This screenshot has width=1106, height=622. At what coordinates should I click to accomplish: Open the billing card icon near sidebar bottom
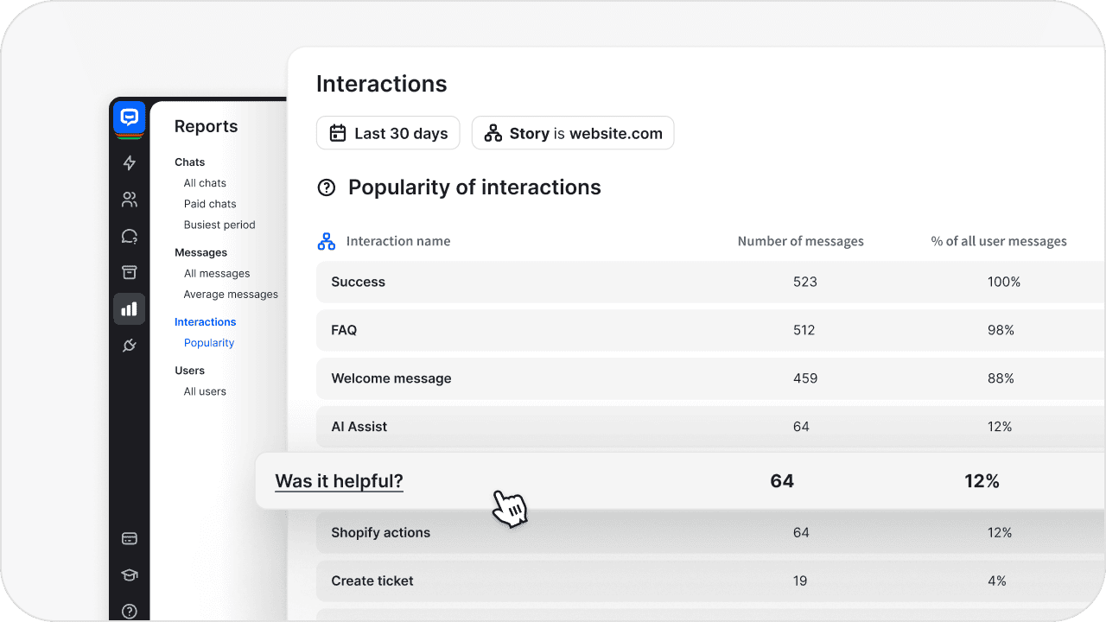point(129,537)
